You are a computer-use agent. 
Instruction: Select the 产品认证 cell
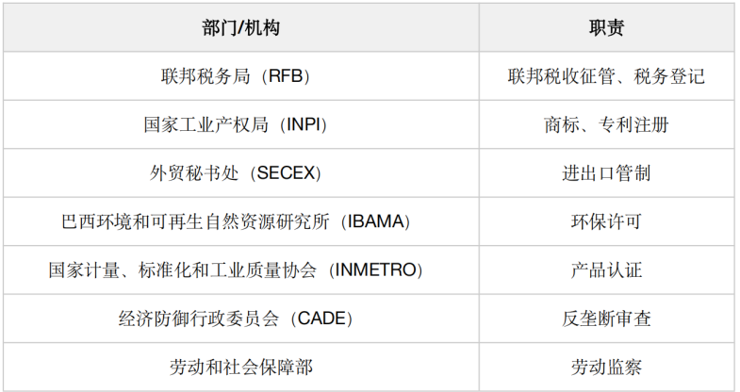coord(606,269)
